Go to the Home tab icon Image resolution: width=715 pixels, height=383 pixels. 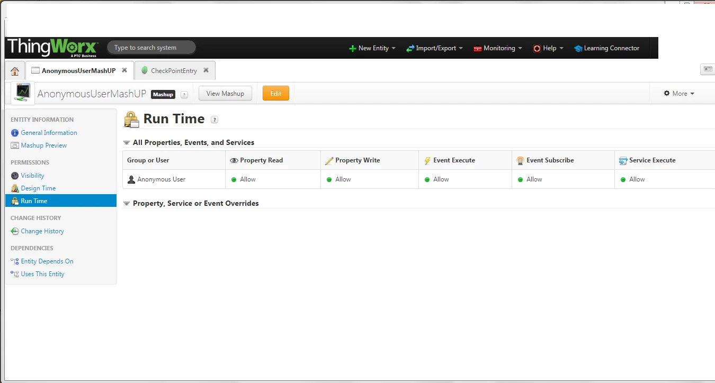(15, 71)
